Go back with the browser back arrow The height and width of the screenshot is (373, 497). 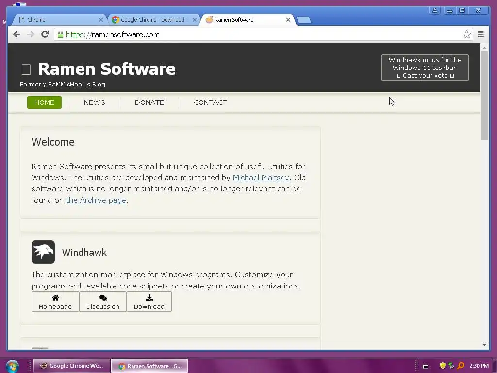coord(17,34)
